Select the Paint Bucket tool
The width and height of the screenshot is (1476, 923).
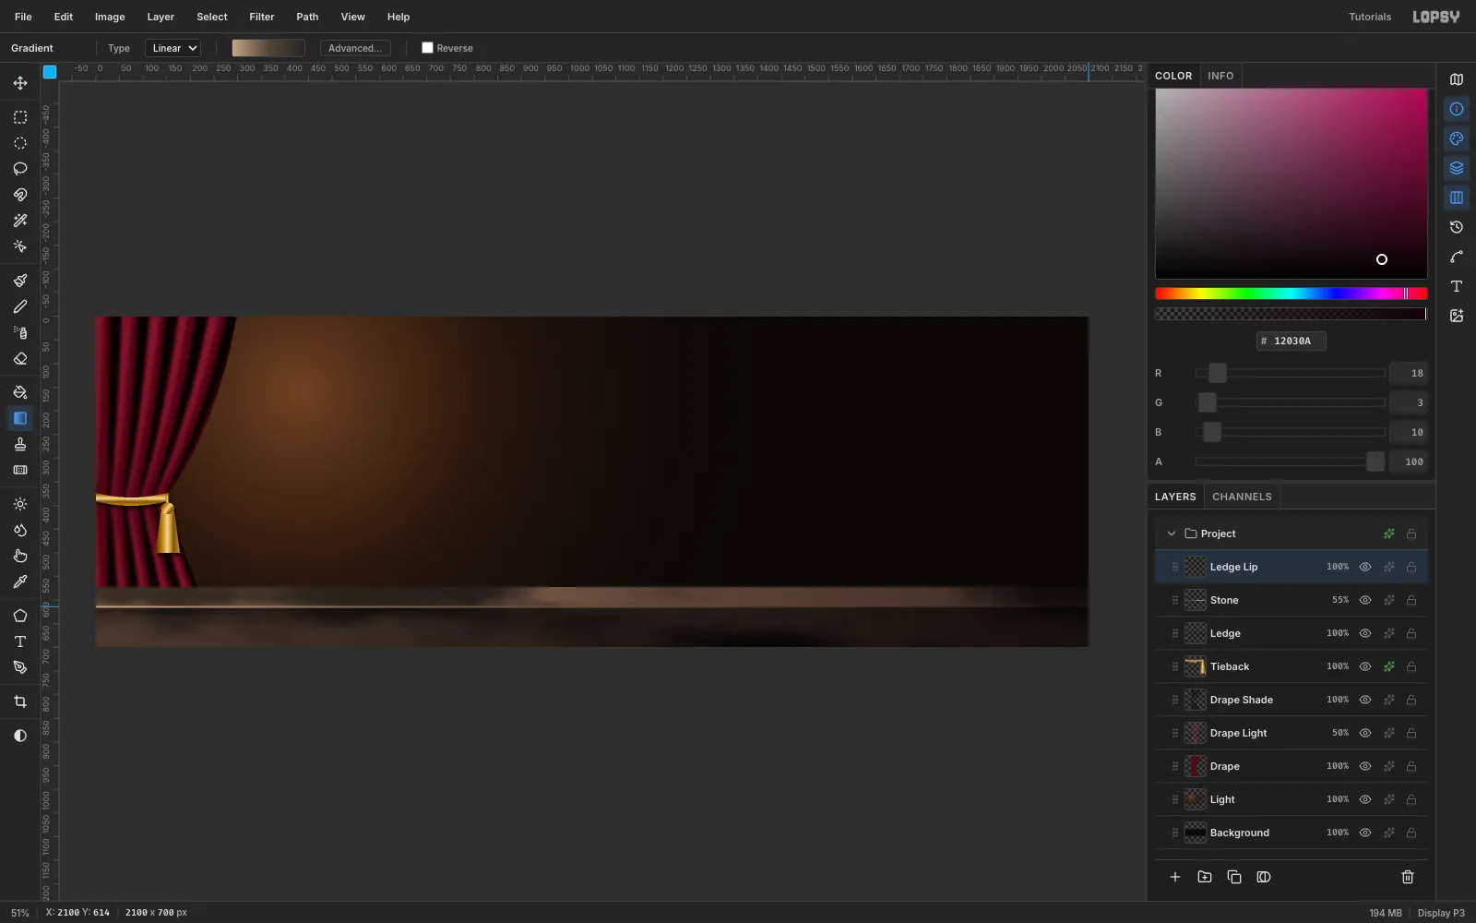[x=20, y=392]
